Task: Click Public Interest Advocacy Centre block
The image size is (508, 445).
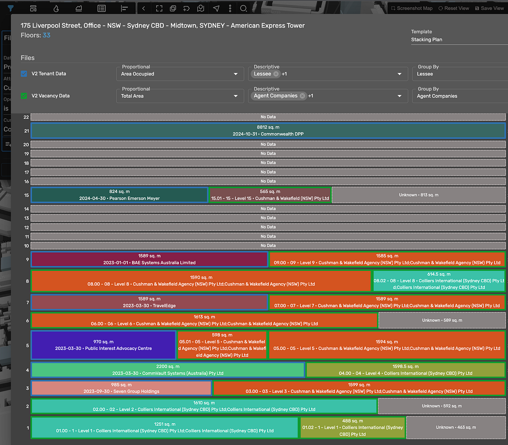Action: [103, 345]
